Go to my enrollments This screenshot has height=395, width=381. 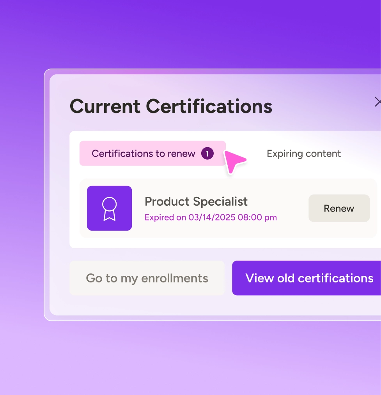pyautogui.click(x=147, y=278)
